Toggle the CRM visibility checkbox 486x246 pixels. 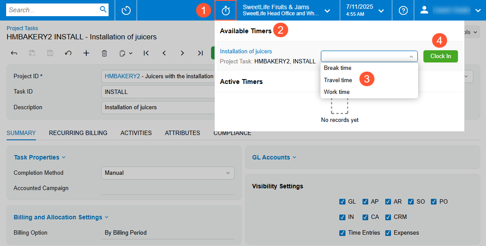[388, 217]
